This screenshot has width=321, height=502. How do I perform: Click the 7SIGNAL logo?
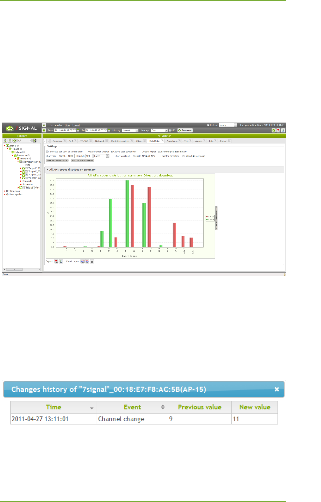(x=22, y=128)
